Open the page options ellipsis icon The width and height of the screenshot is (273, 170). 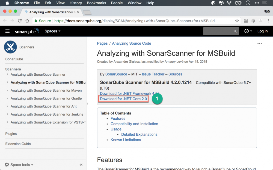coord(259,43)
